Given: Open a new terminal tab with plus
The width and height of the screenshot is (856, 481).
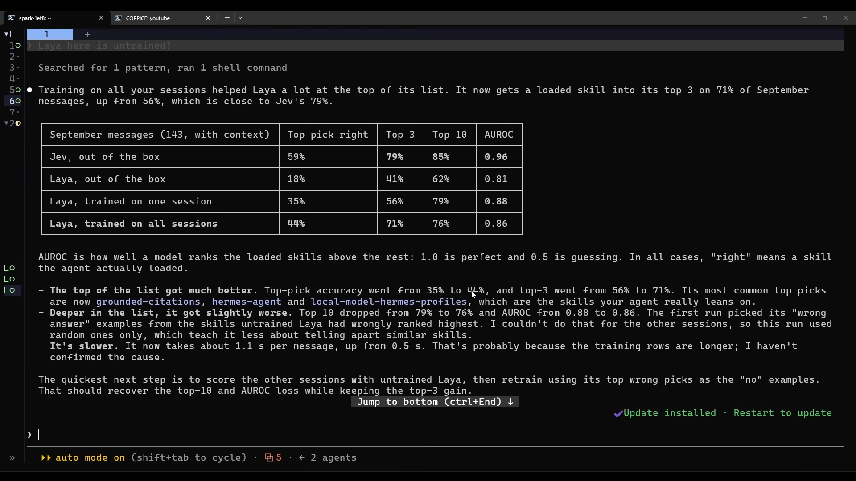Looking at the screenshot, I should (227, 18).
